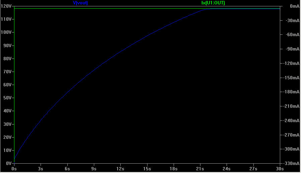Click the -60mA right axis label

click(293, 35)
